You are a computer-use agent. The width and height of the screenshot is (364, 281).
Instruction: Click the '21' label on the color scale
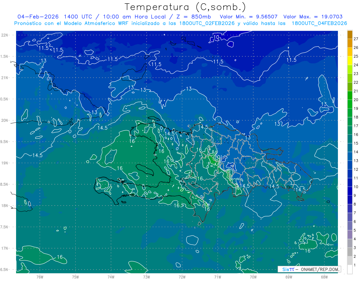pyautogui.click(x=356, y=91)
